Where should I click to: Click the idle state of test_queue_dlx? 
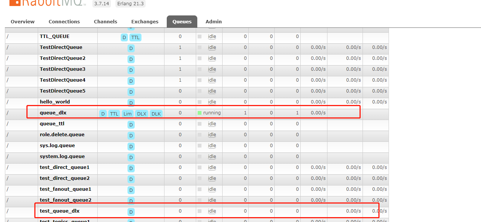click(x=212, y=211)
